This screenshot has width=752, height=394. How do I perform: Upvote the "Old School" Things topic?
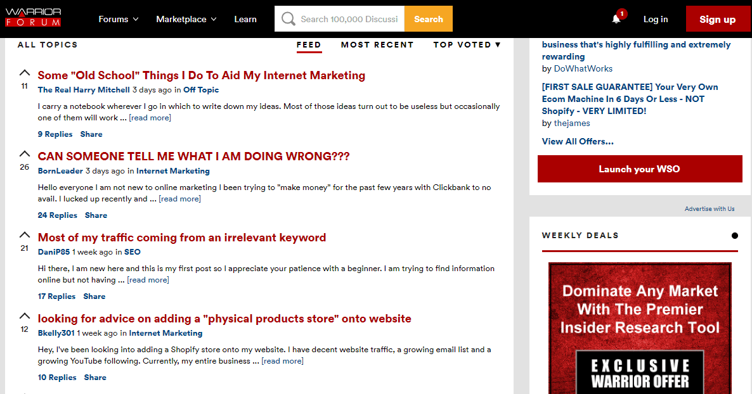pyautogui.click(x=25, y=72)
